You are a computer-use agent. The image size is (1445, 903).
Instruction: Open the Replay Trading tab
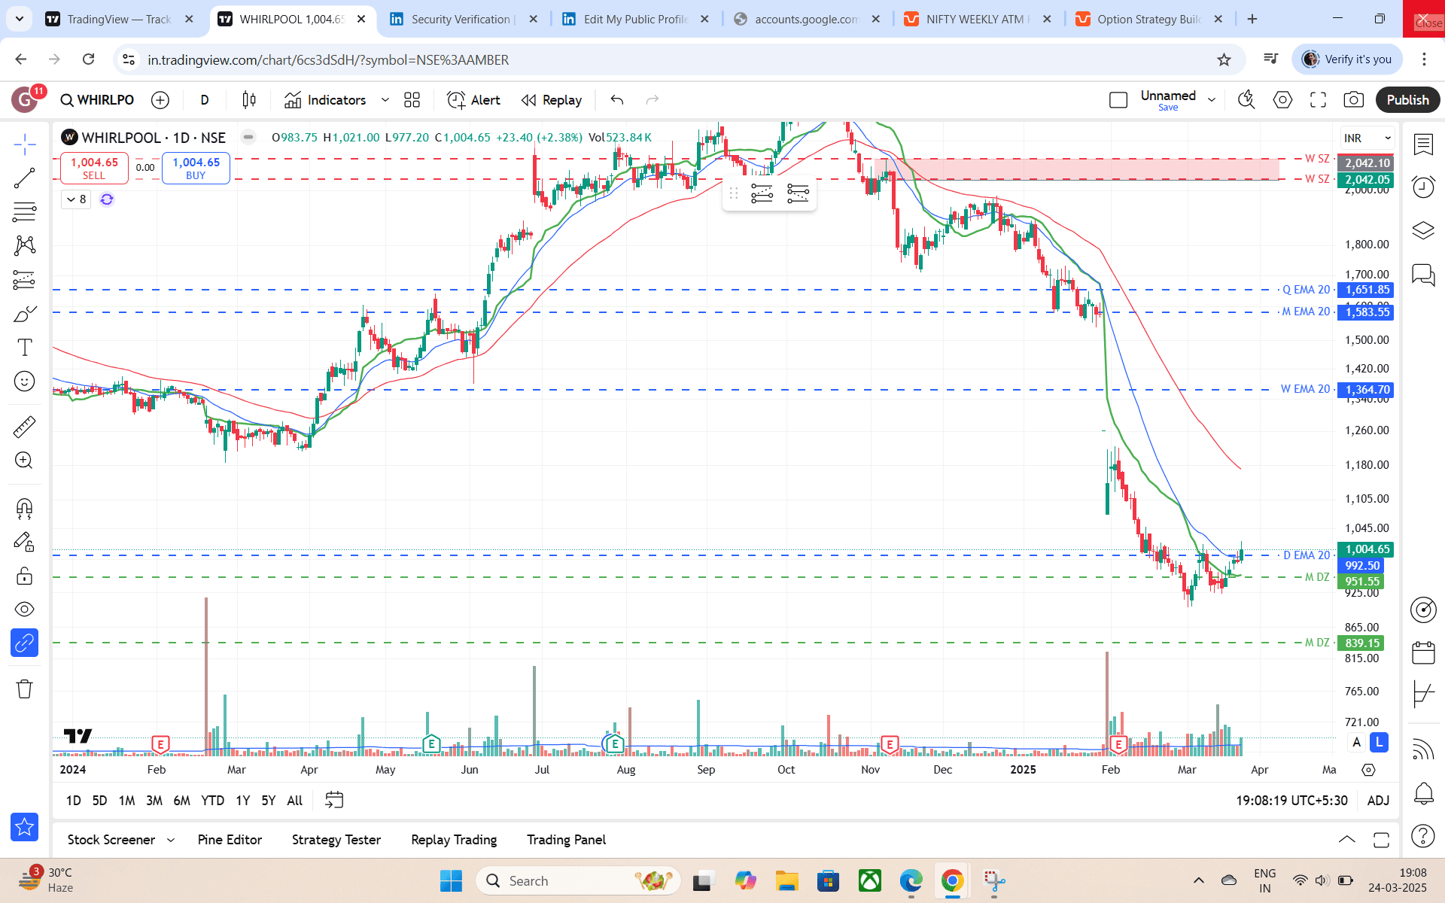[454, 840]
